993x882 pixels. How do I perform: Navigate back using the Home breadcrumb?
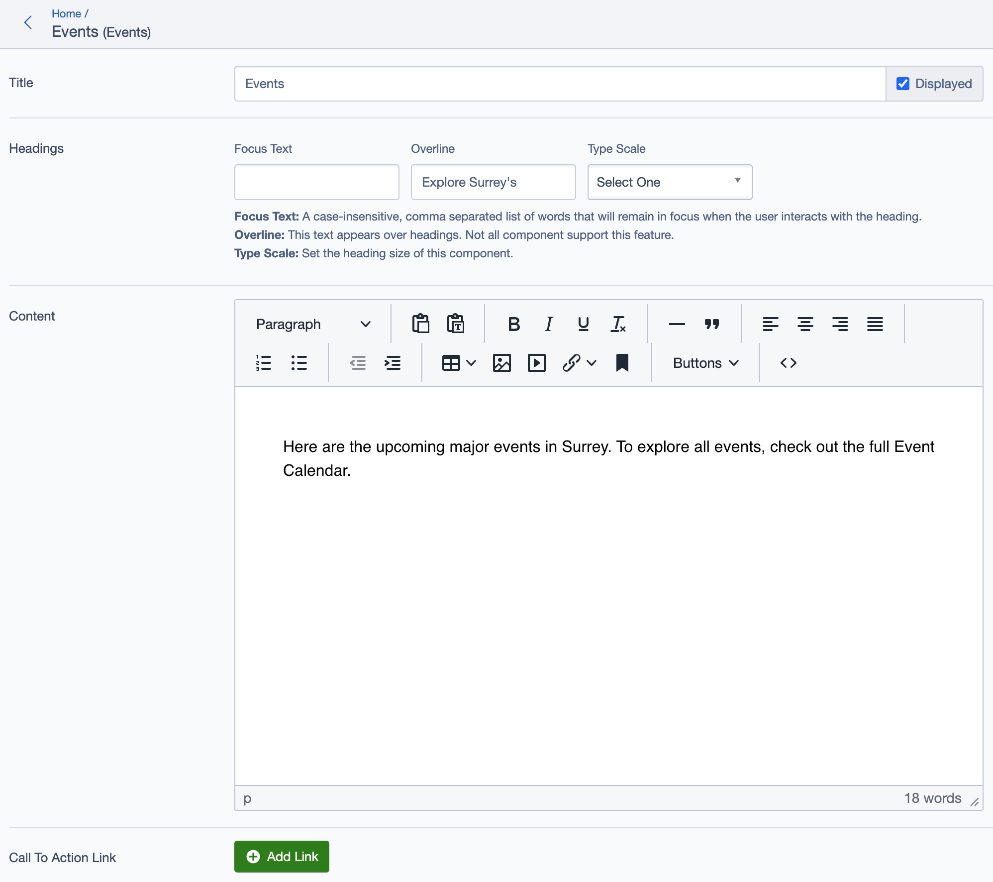pos(66,13)
